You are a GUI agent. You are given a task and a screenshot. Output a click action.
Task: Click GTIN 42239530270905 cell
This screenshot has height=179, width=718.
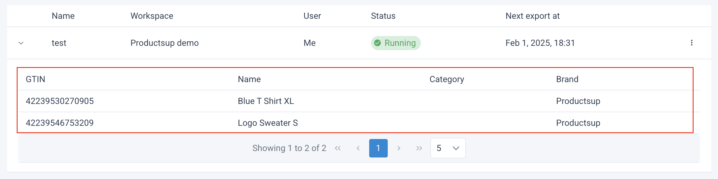pos(60,101)
